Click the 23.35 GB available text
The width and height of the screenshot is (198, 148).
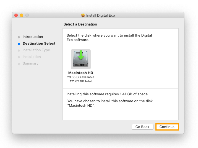tap(80, 77)
